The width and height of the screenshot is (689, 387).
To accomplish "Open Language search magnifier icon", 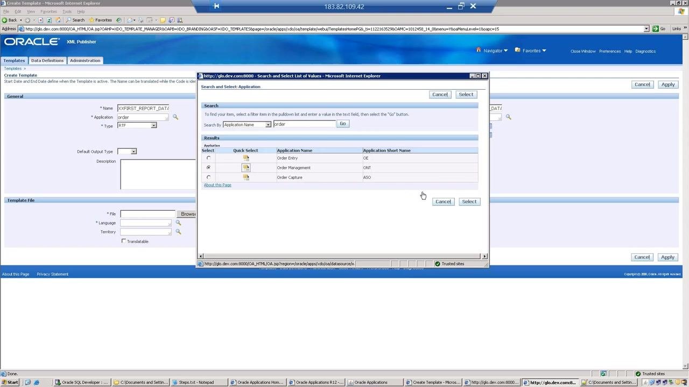I will [178, 223].
